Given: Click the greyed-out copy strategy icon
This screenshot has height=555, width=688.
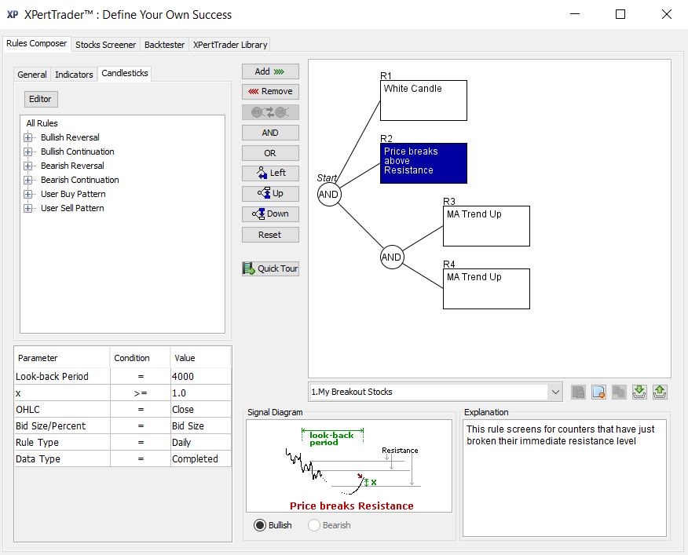Looking at the screenshot, I should pyautogui.click(x=619, y=392).
